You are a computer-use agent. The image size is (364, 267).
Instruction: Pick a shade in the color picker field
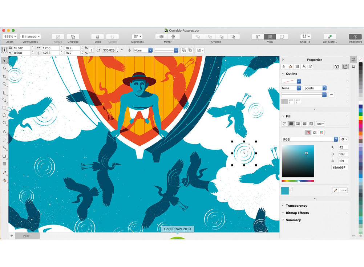(x=298, y=161)
